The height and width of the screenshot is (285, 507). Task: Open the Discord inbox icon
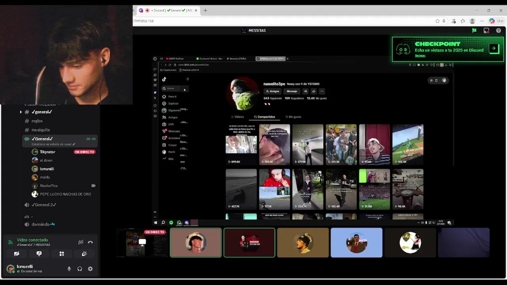coord(486,30)
